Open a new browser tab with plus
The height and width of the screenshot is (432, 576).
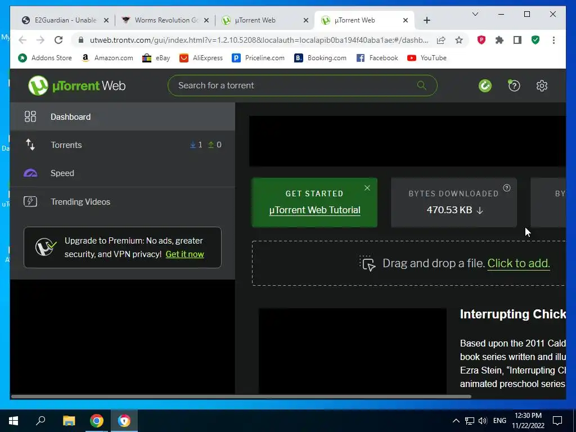pyautogui.click(x=427, y=20)
